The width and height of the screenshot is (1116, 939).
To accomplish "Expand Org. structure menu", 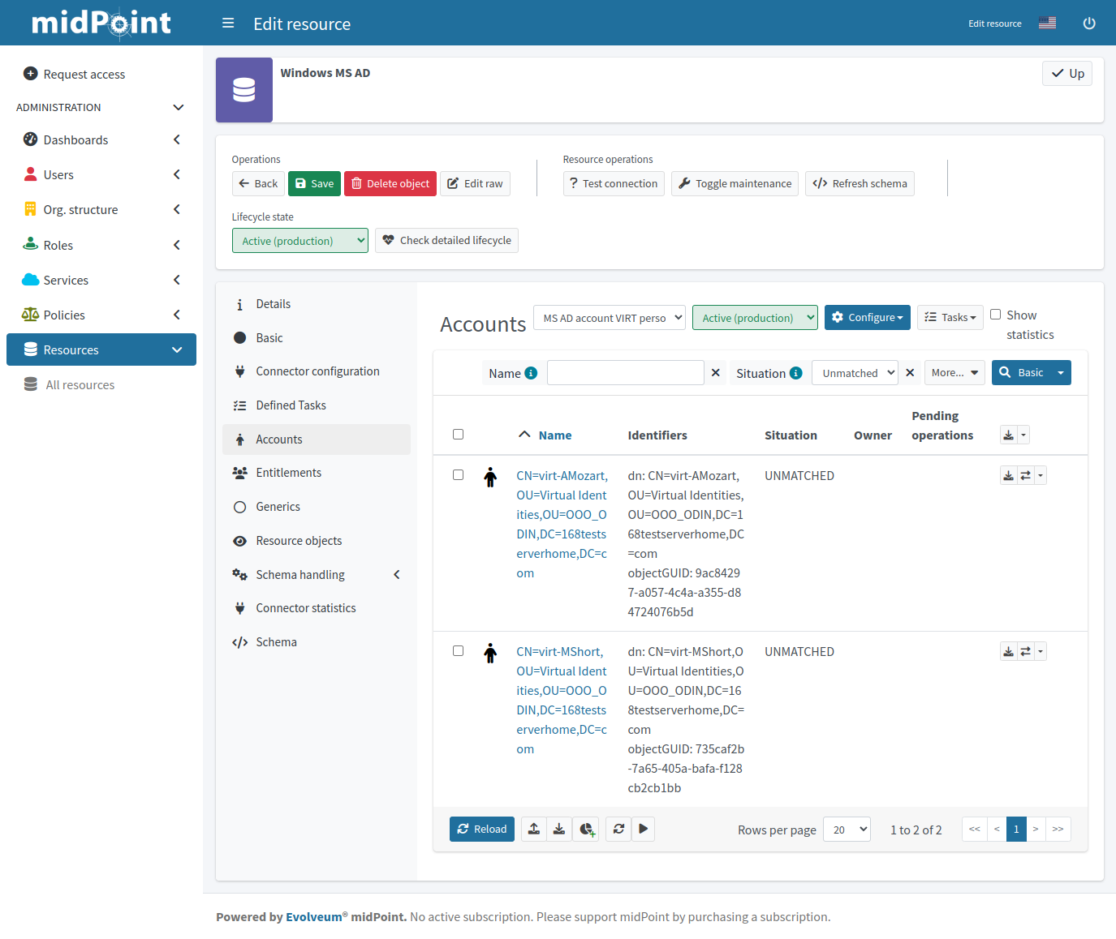I will click(x=101, y=210).
